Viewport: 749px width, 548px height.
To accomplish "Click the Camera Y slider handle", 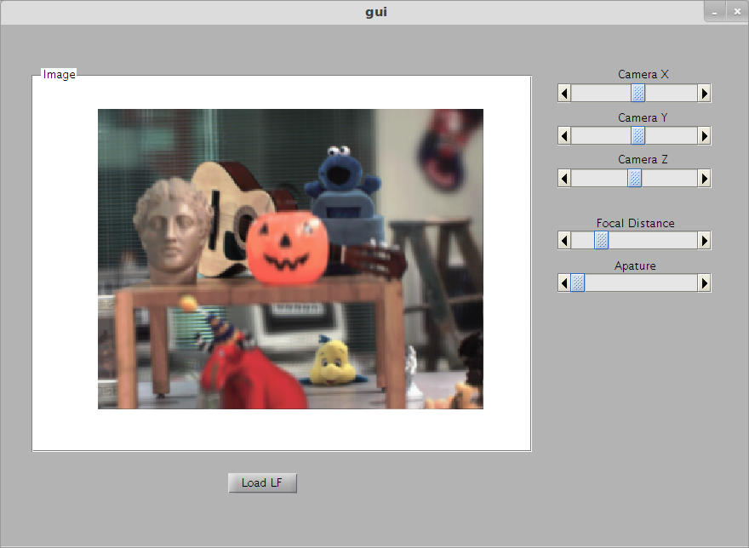I will (x=638, y=135).
